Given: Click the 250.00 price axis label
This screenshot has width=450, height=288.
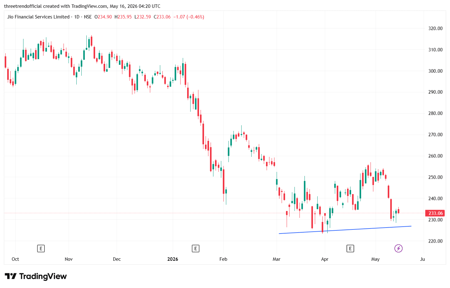Looking at the screenshot, I should 435,177.
